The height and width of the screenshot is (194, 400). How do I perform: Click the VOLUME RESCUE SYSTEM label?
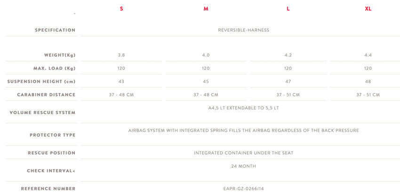(43, 112)
